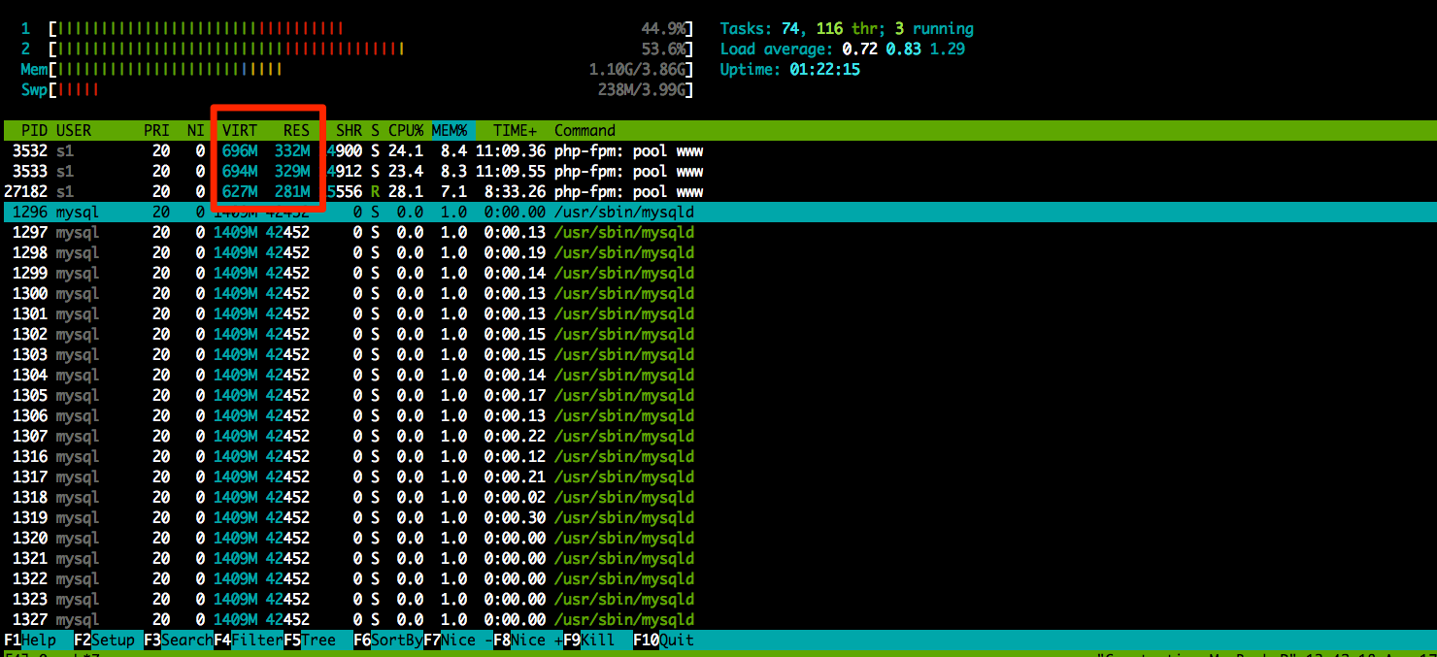1437x657 pixels.
Task: Click the S state column header
Action: 375,130
